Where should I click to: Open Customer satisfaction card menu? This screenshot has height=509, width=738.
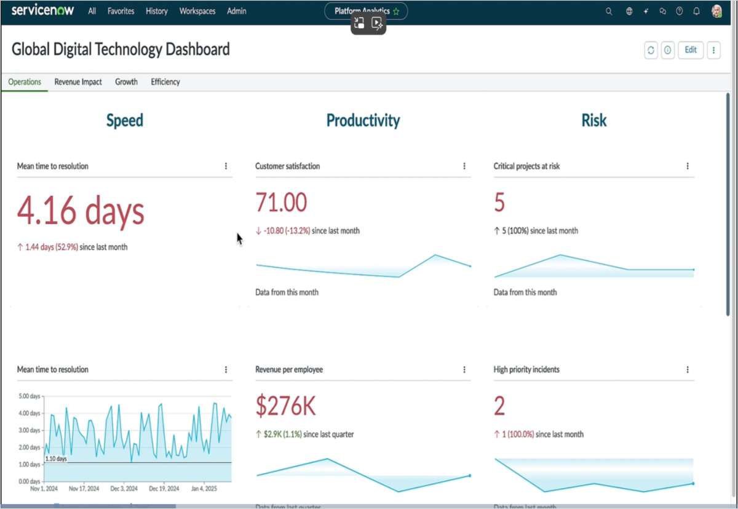pos(464,166)
